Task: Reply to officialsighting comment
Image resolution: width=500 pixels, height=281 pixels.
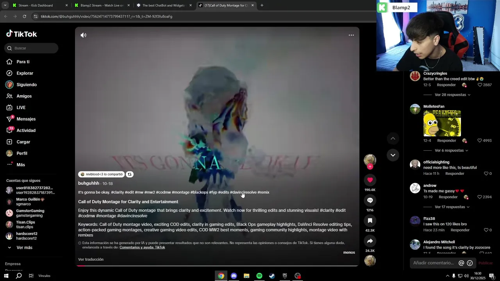Action: 455,174
